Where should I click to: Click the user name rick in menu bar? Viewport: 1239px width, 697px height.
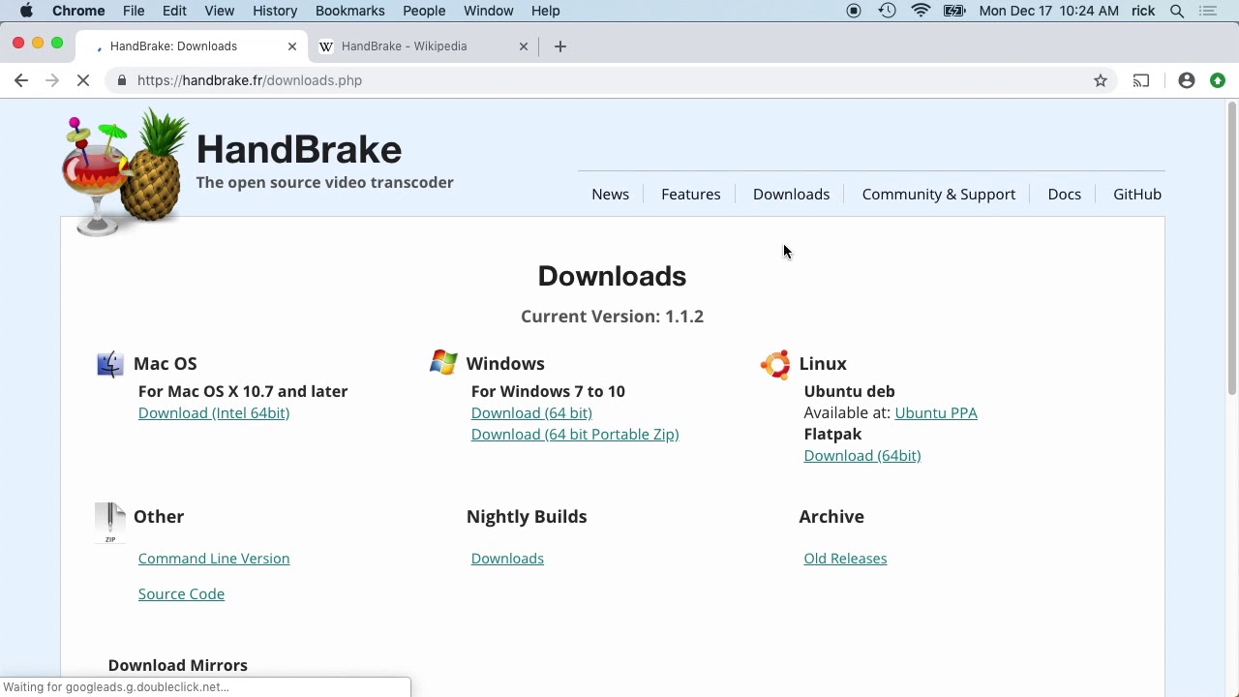pos(1143,11)
